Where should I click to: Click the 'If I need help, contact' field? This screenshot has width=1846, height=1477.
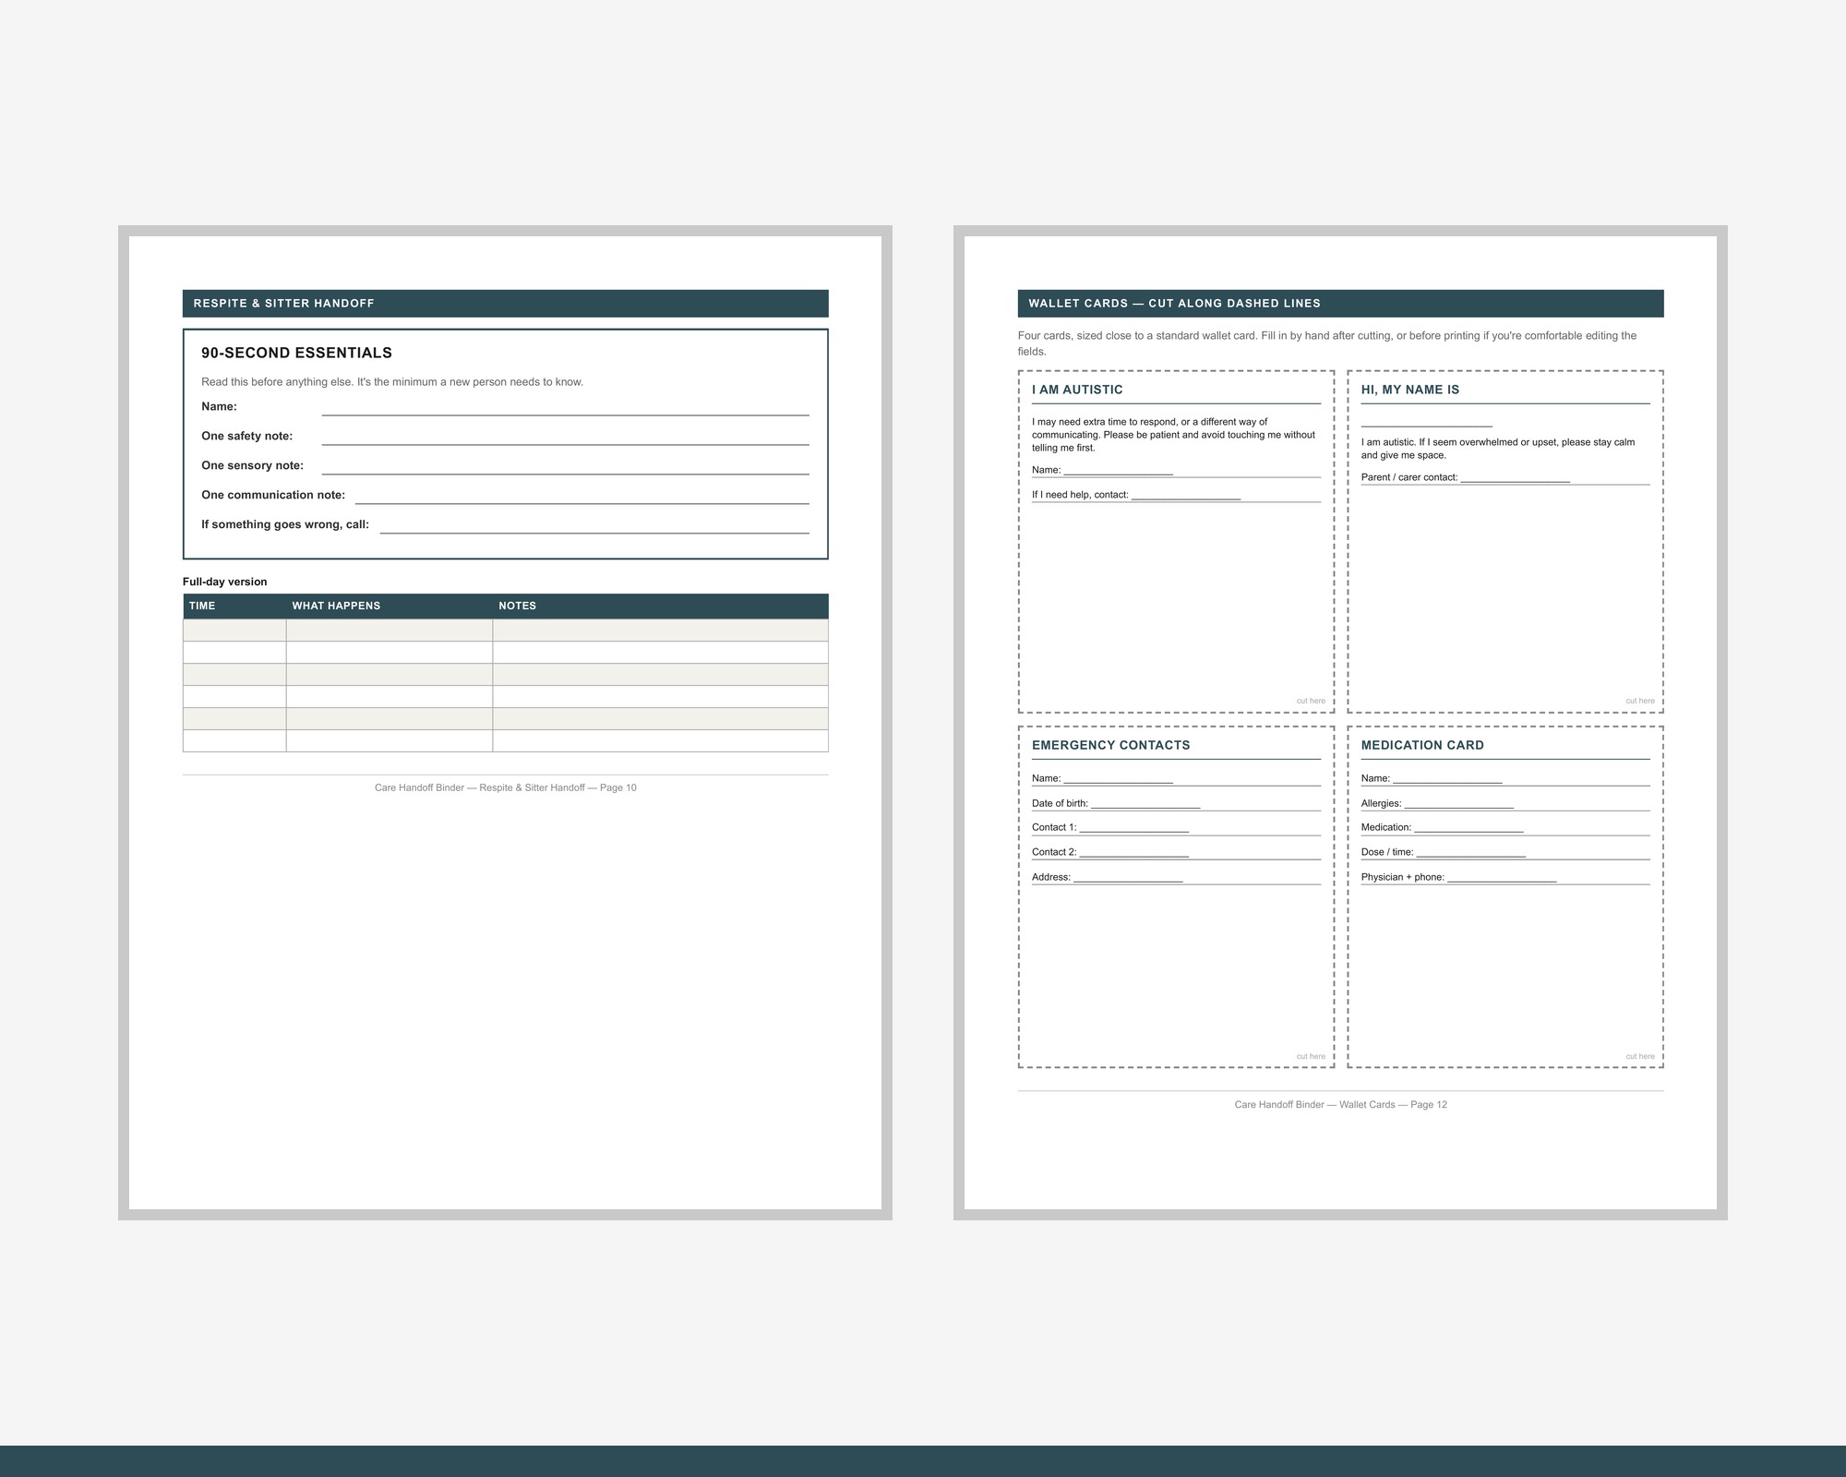click(x=1176, y=495)
